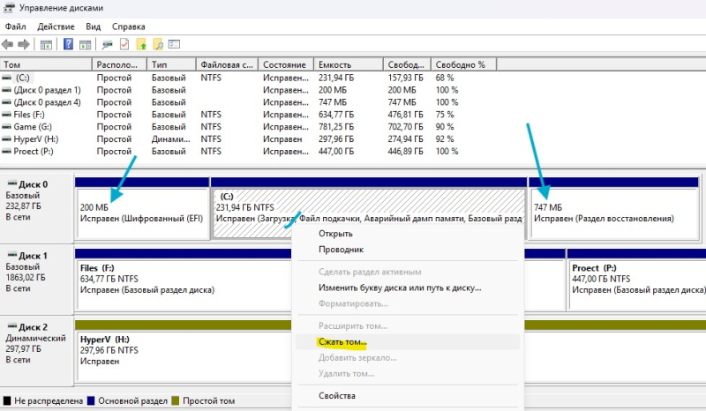Open the Файл menu

click(x=15, y=26)
